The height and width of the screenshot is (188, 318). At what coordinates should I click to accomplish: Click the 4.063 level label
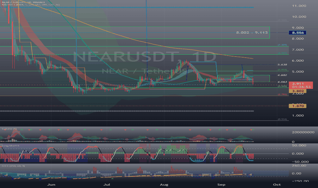282,82
